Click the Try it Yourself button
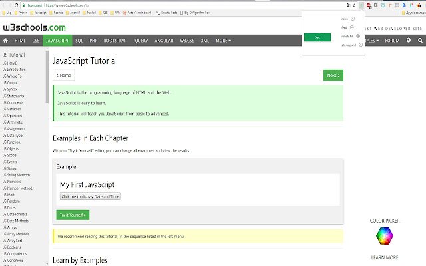 point(73,215)
